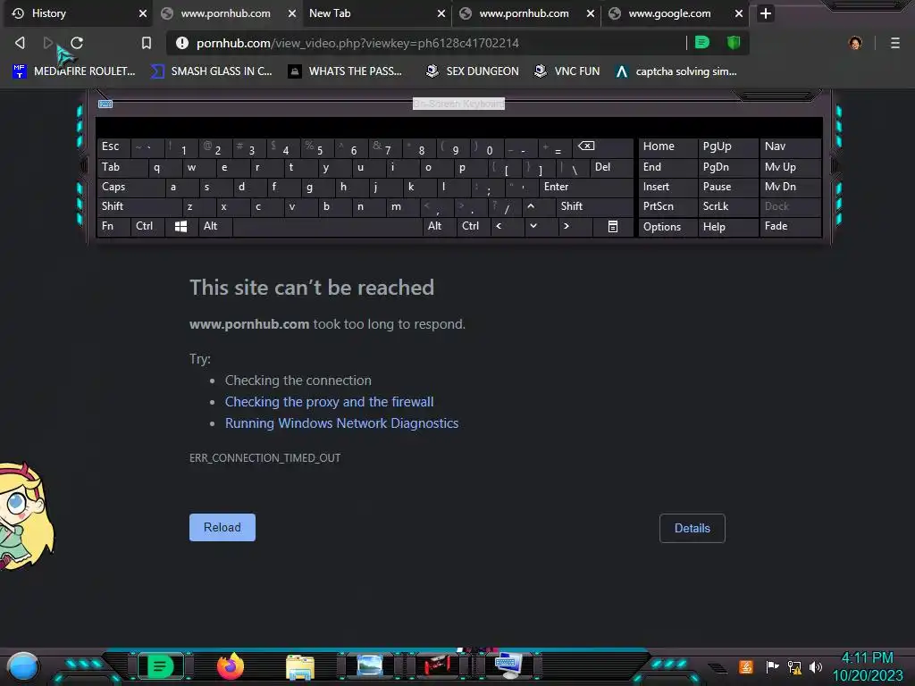Image resolution: width=915 pixels, height=686 pixels.
Task: Click the network tray icon
Action: point(794,666)
